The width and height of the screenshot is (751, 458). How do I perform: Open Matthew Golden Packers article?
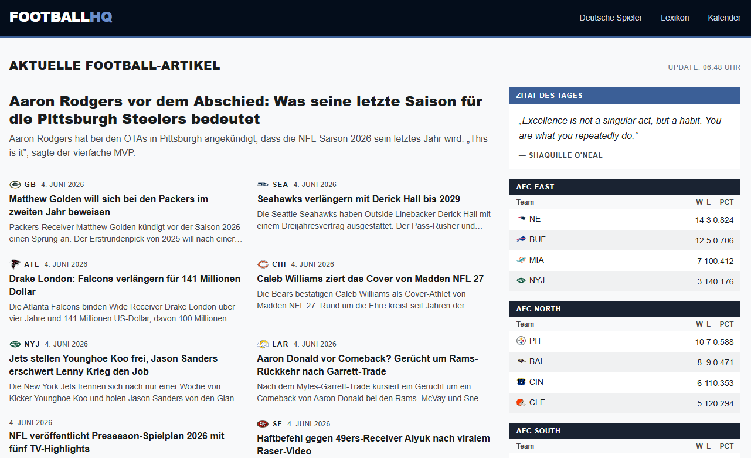coord(108,205)
